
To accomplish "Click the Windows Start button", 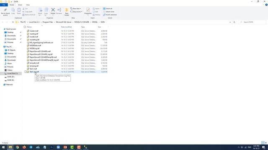I will 3,147.
